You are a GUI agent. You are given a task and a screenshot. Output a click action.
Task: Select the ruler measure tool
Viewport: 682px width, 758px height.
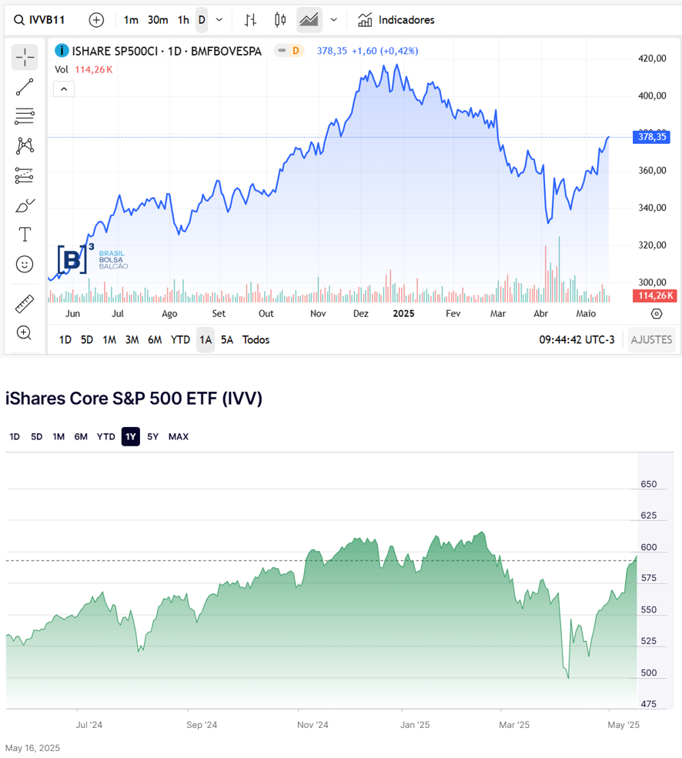pos(25,304)
